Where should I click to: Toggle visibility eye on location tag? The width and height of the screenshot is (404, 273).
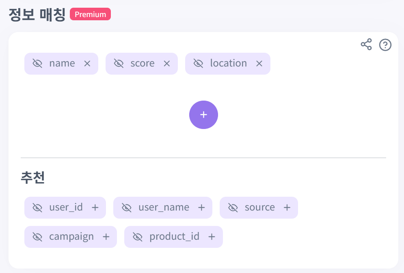pyautogui.click(x=199, y=63)
